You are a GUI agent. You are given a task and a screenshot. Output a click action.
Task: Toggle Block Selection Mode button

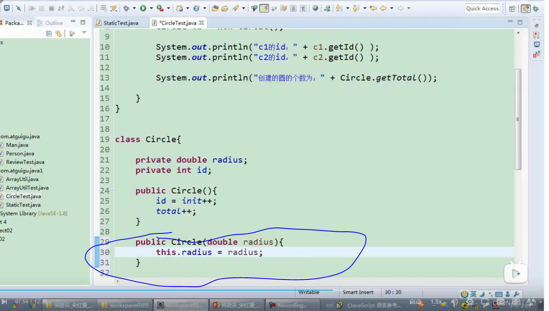coord(294,8)
